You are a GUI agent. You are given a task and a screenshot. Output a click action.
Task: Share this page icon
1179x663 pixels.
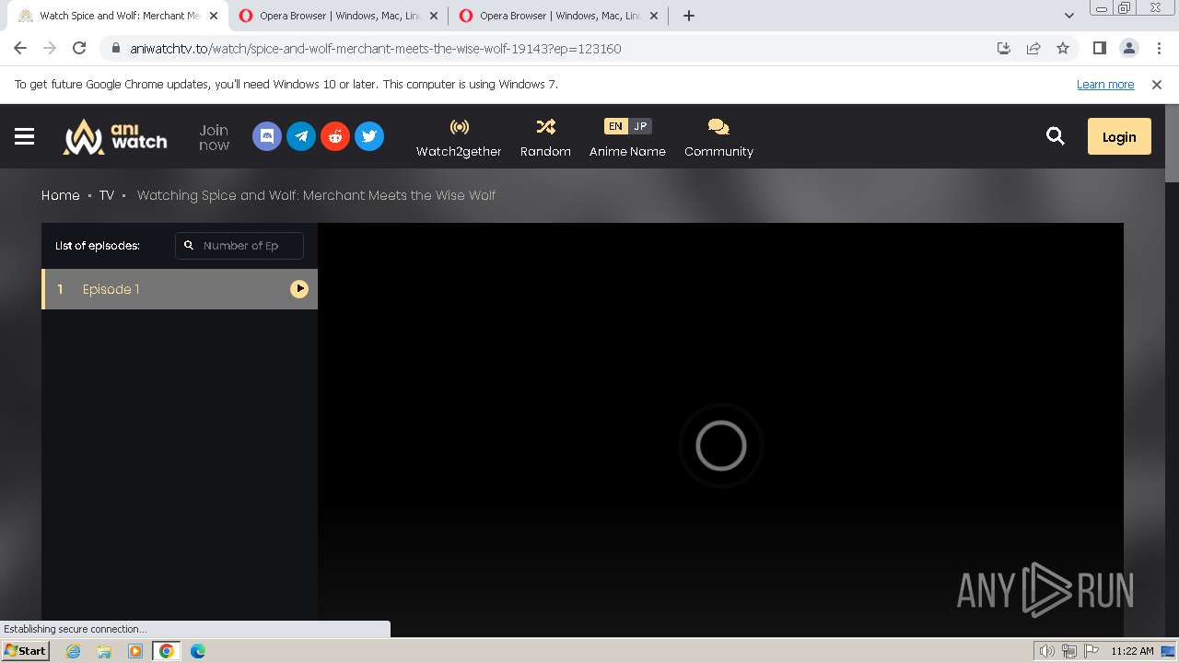coord(1033,48)
